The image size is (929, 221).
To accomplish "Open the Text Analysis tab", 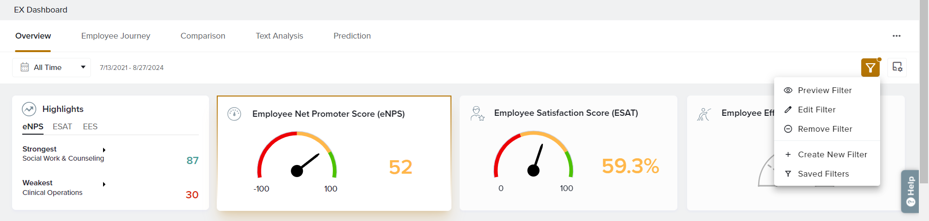I will point(279,36).
